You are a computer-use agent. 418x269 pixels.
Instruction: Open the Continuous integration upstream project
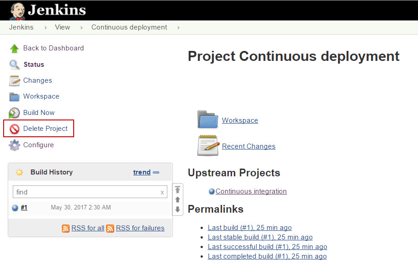point(251,191)
